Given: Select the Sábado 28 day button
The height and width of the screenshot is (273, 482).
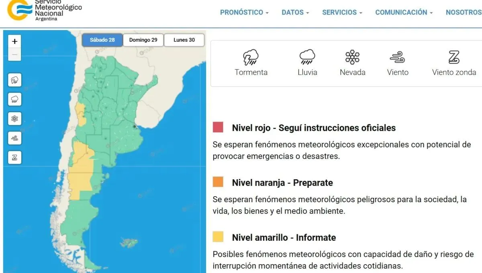Looking at the screenshot, I should (x=102, y=40).
